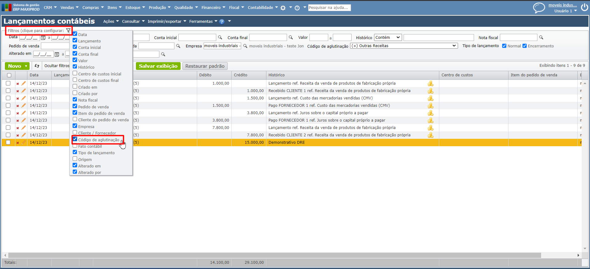Open the Contabilidade menu

click(x=263, y=8)
